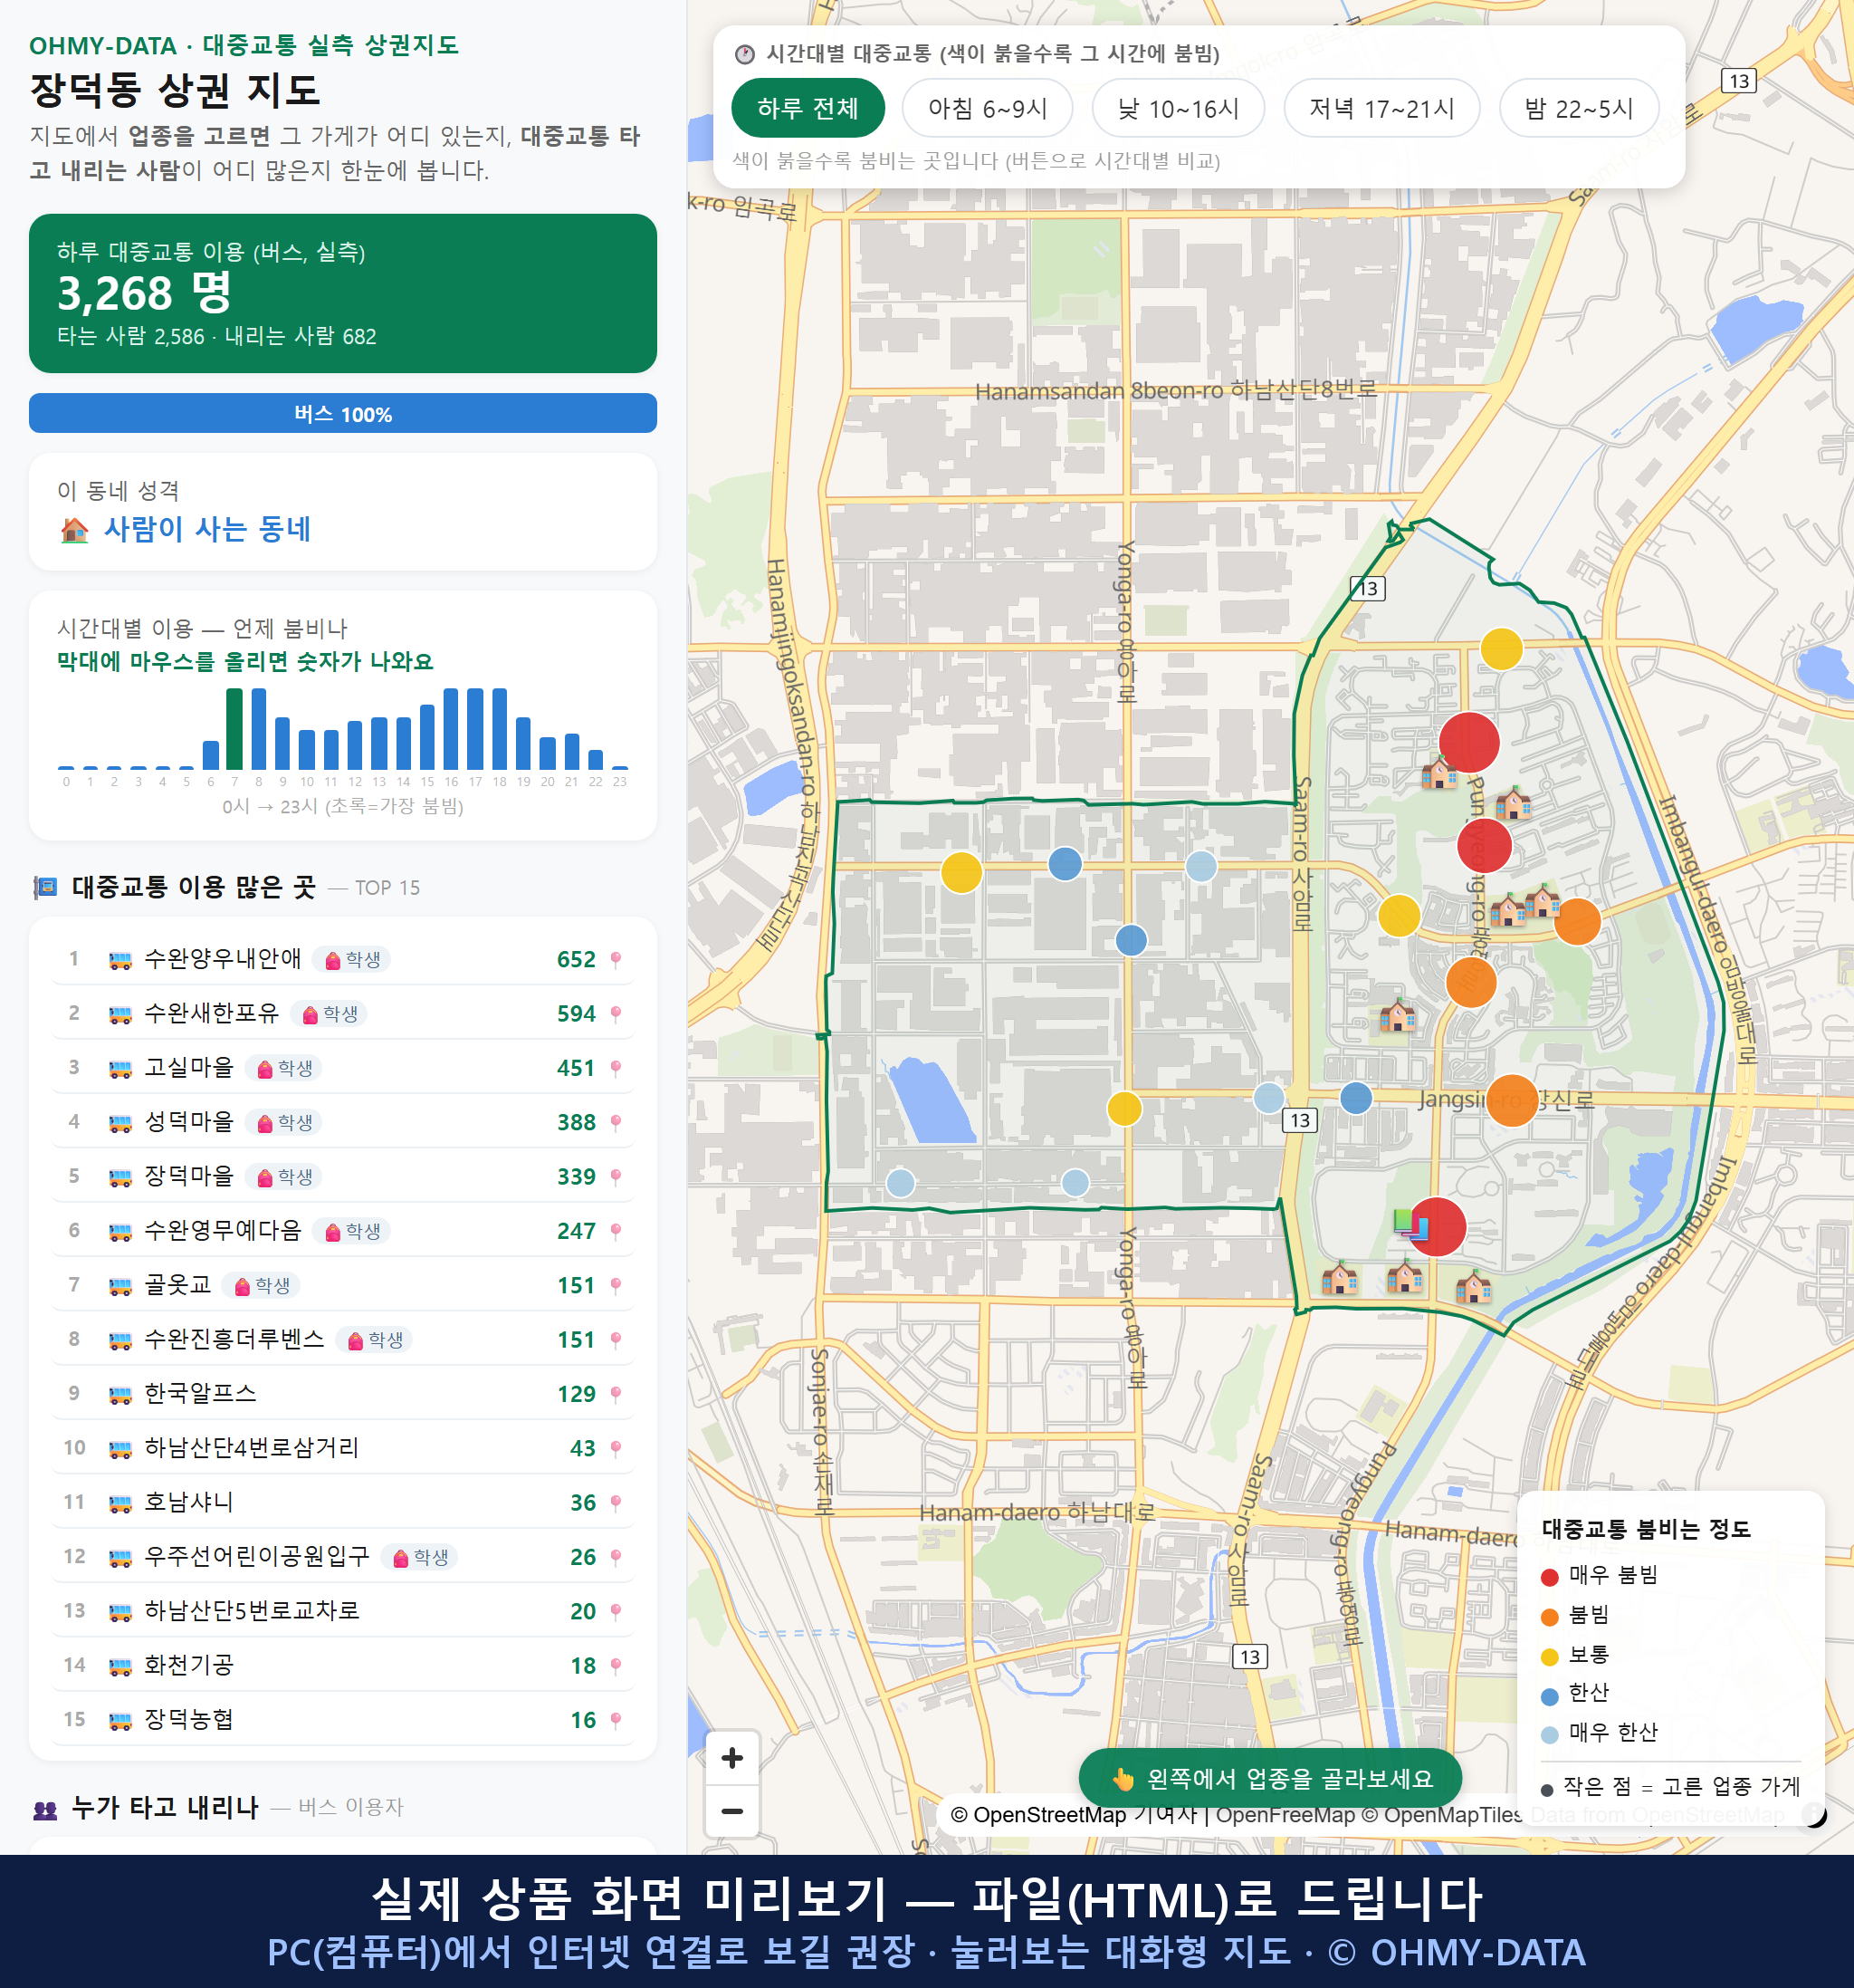Click the 고실마을 stop name

tap(189, 1068)
